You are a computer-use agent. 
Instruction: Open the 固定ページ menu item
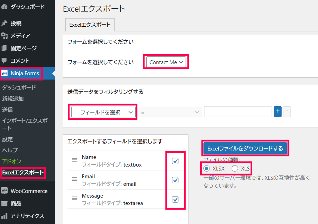[27, 48]
